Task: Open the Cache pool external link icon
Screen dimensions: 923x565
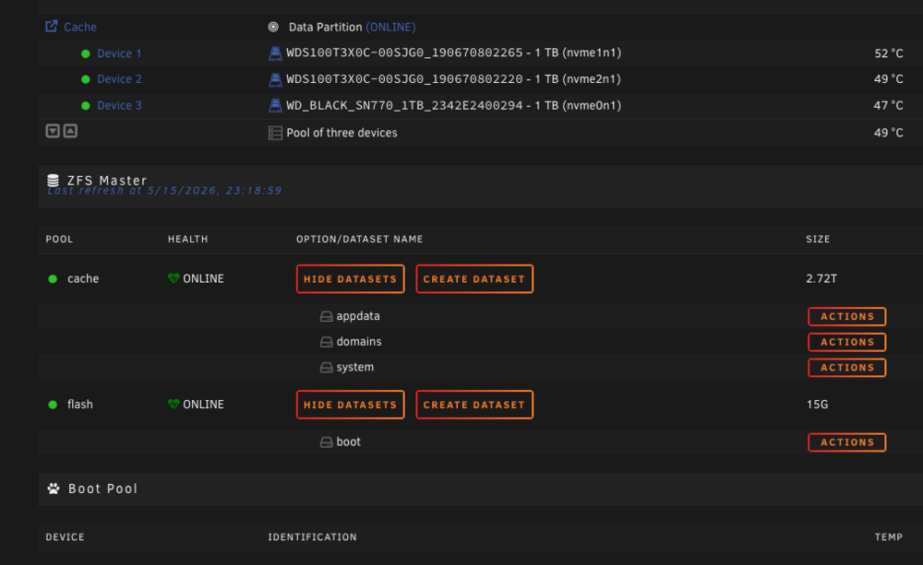Action: pyautogui.click(x=52, y=27)
